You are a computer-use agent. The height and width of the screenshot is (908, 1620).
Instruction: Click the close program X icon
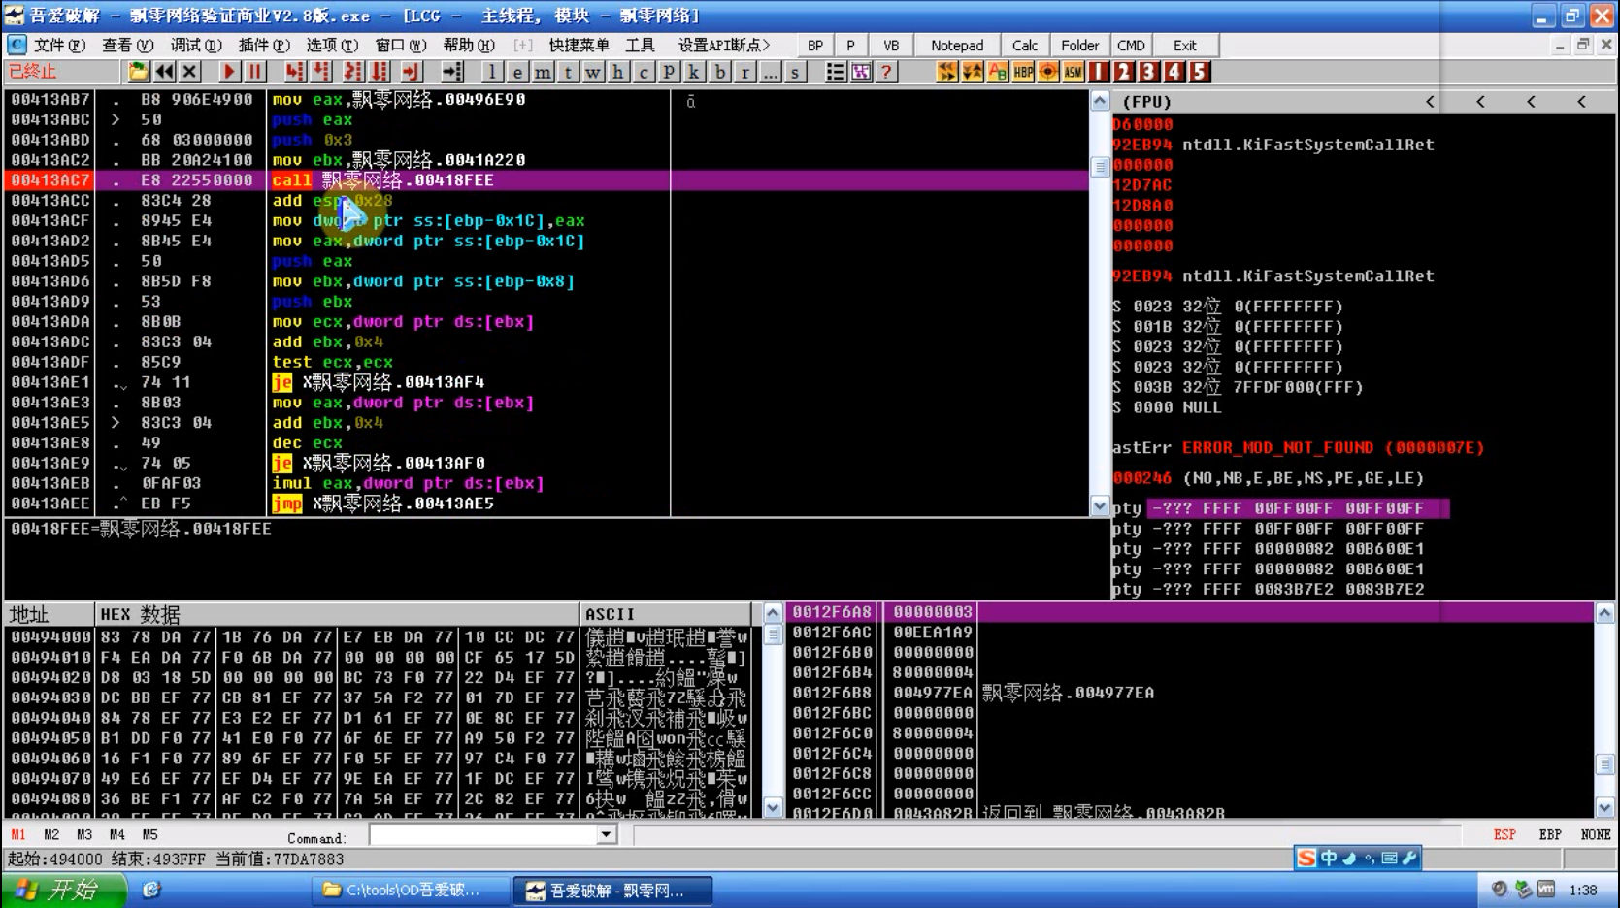(190, 72)
